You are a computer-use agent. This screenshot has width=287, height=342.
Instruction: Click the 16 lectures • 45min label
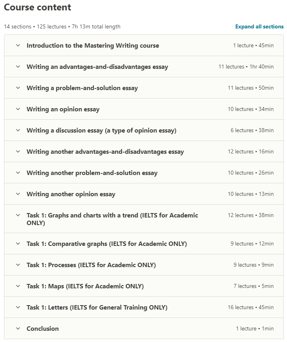(x=251, y=307)
